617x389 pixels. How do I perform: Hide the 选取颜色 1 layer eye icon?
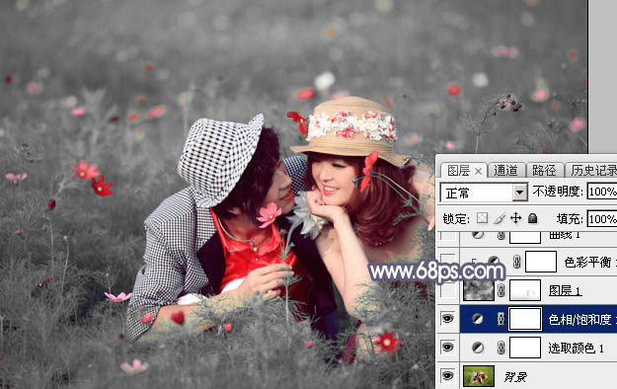(x=447, y=348)
